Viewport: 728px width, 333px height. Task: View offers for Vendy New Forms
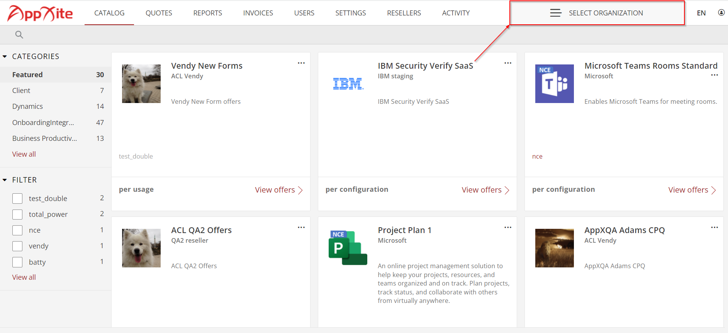tap(279, 190)
